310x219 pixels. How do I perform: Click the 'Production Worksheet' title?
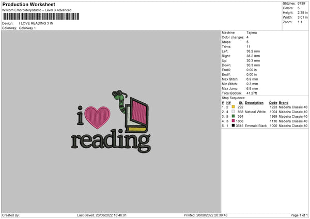coord(28,4)
